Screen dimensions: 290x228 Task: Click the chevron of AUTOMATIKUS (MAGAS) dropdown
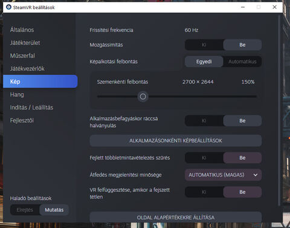(x=256, y=175)
